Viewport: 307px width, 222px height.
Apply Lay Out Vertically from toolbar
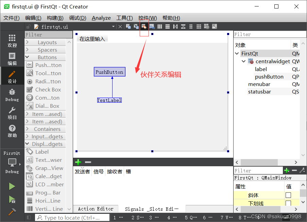(168, 27)
